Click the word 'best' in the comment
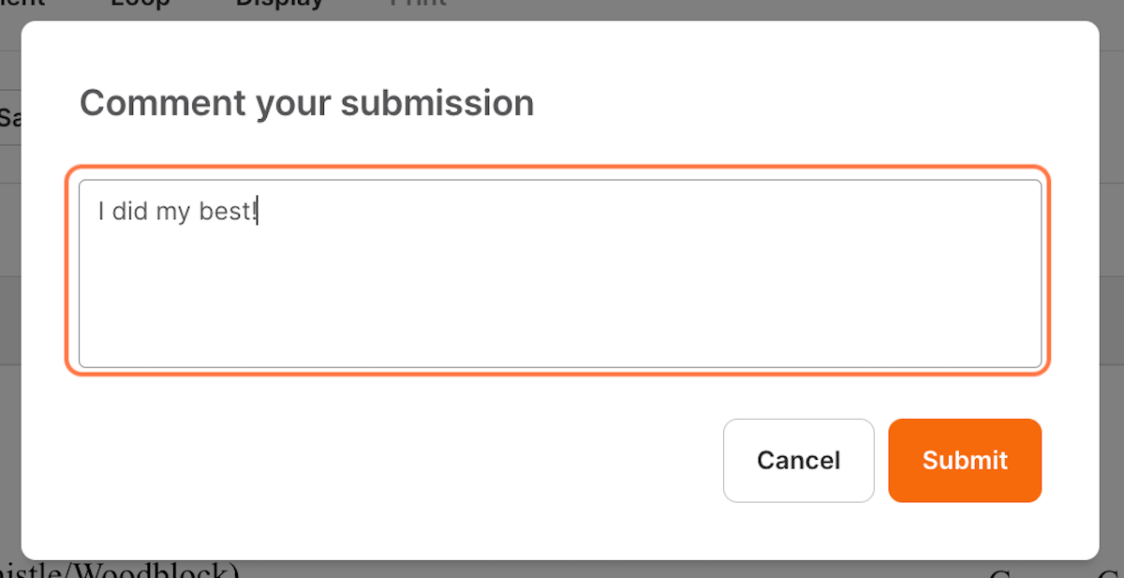 coord(224,213)
